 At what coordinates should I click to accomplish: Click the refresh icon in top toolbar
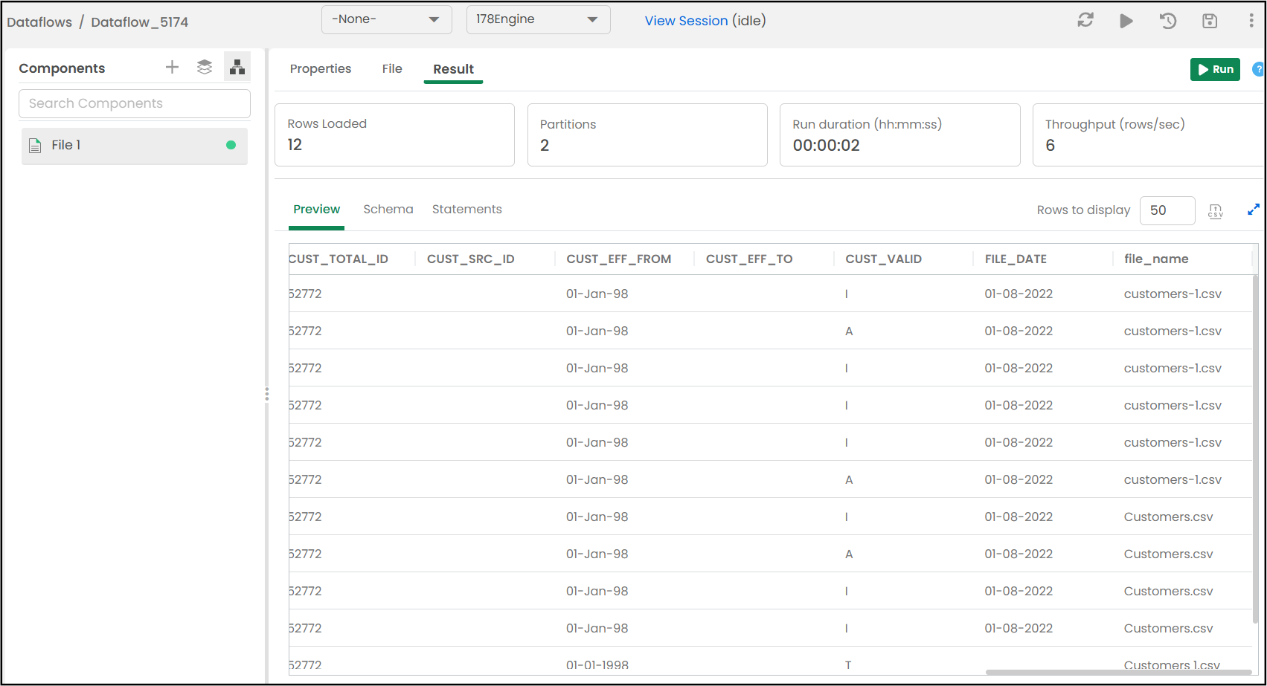point(1085,21)
